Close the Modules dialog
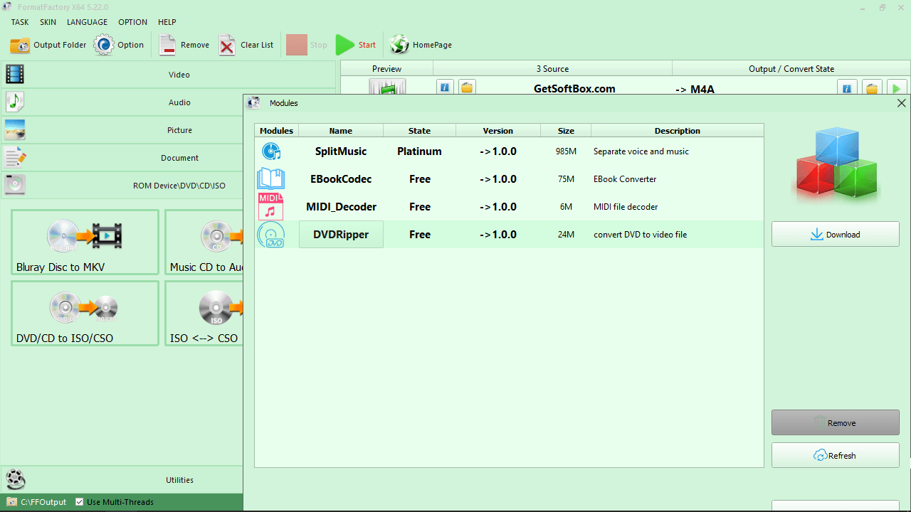Viewport: 911px width, 512px height. coord(902,103)
